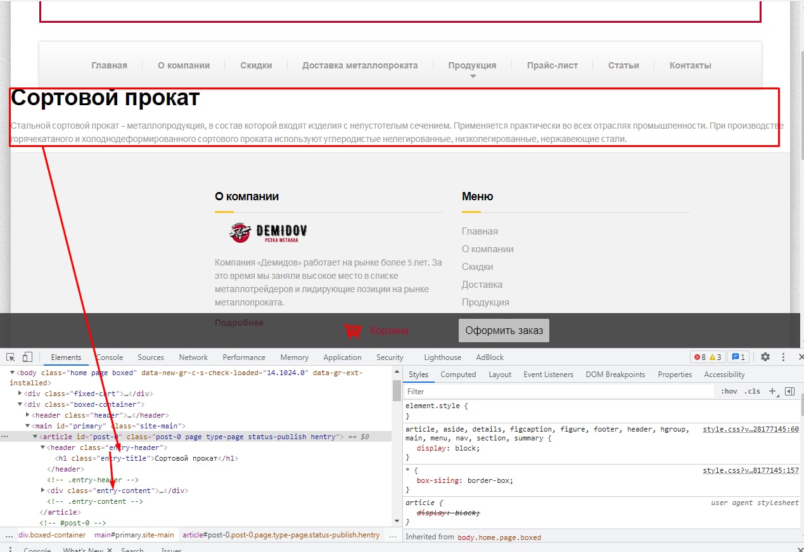
Task: Click the footer menu Доставка link
Action: (482, 285)
